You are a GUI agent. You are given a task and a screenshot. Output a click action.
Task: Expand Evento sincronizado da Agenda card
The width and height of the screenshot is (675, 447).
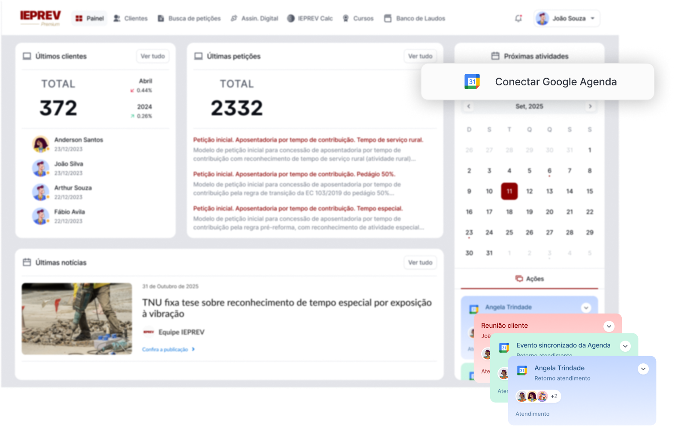coord(625,346)
